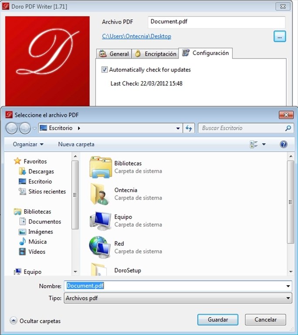Select Equipo in the navigation pane
298x335 pixels.
coord(33,272)
